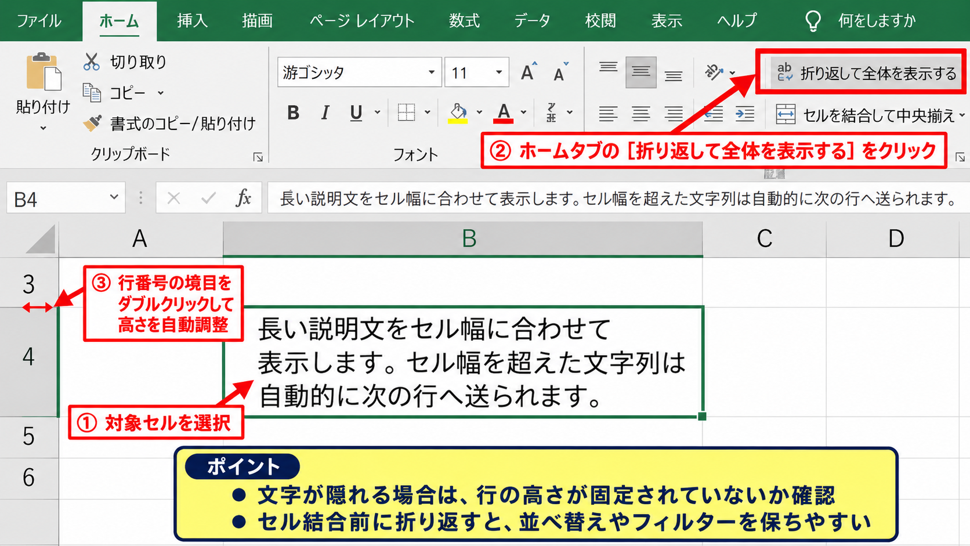
Task: Open the fill color dropdown arrow
Action: coord(479,113)
